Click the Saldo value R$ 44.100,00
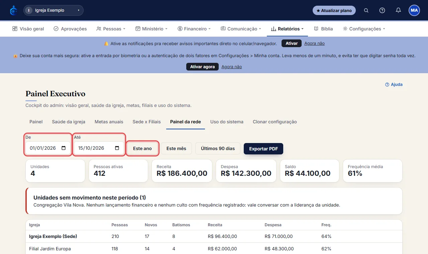This screenshot has height=254, width=428. pyautogui.click(x=308, y=173)
